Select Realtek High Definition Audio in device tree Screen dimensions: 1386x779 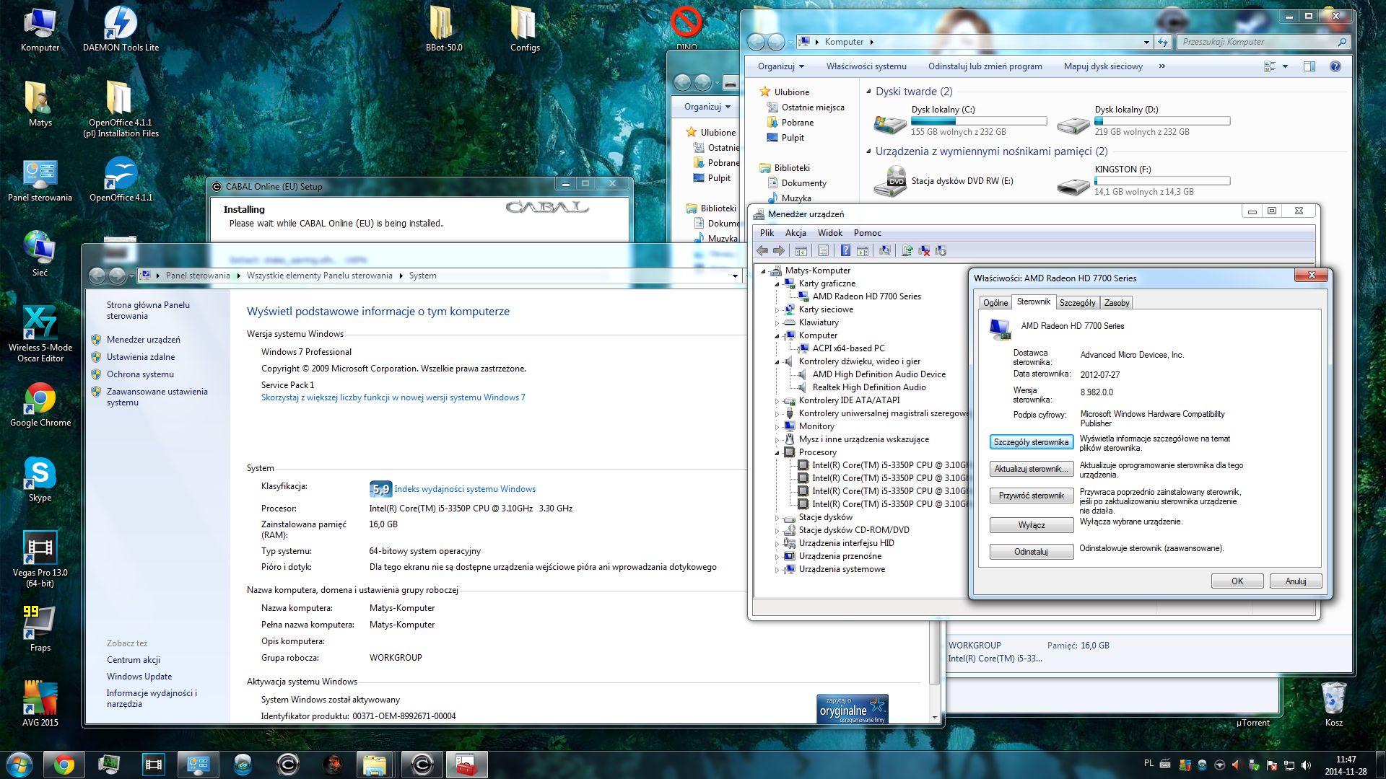point(869,387)
